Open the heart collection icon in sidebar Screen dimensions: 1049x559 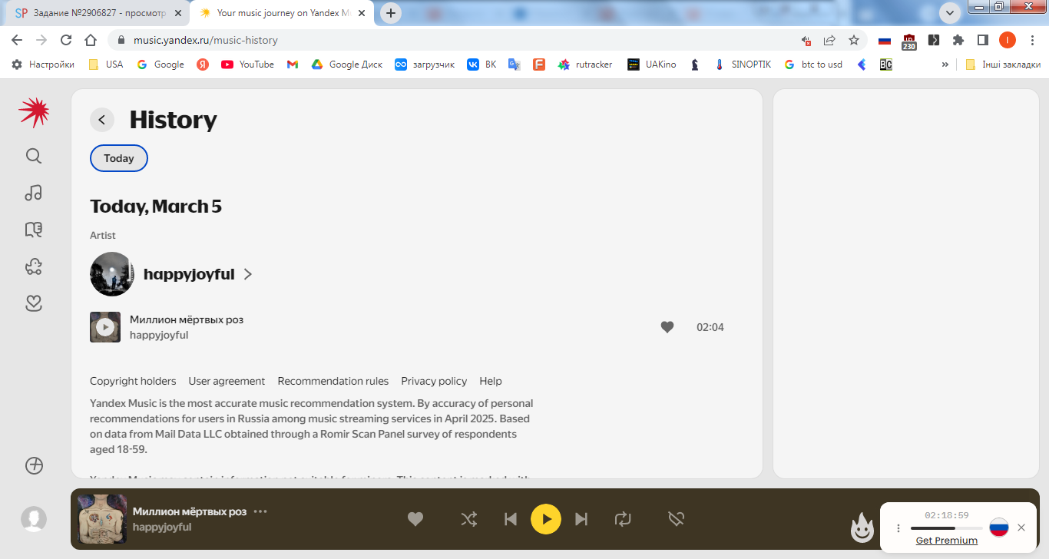tap(34, 303)
